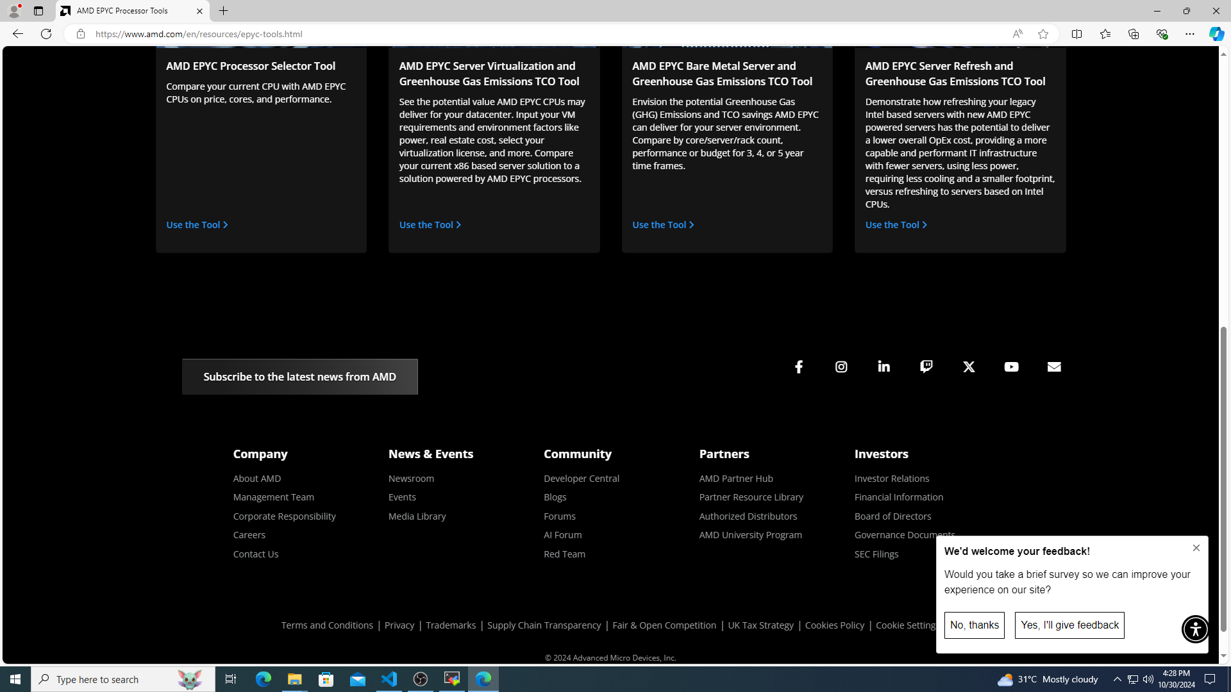Open Collections icon in toolbar
1231x692 pixels.
pyautogui.click(x=1133, y=34)
